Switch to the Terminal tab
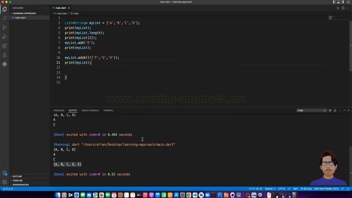352x198 pixels. point(108,111)
